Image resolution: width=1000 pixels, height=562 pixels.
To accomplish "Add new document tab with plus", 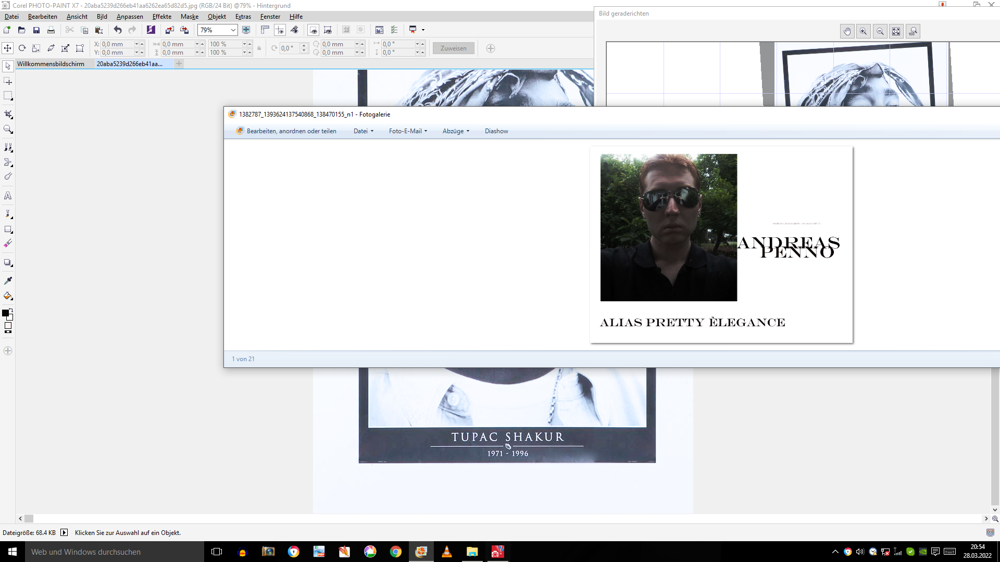I will [179, 64].
